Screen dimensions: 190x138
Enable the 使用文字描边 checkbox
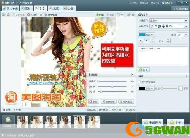tap(139, 82)
